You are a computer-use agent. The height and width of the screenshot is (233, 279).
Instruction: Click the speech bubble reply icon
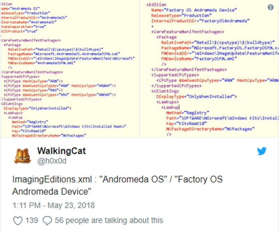pyautogui.click(x=47, y=220)
